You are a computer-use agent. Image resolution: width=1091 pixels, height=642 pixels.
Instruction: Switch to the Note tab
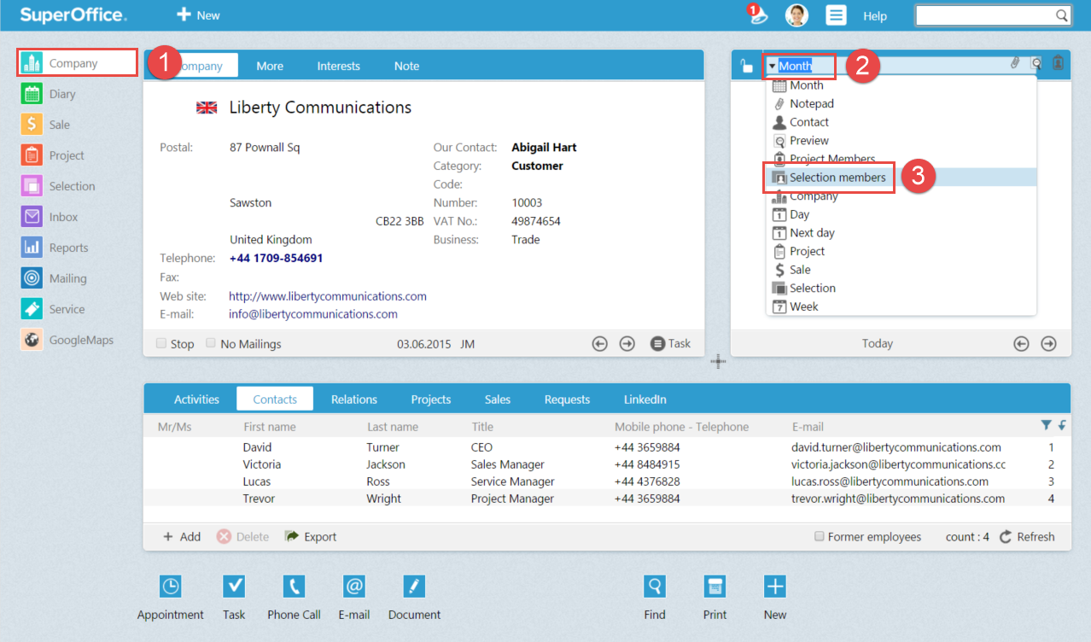click(x=406, y=66)
